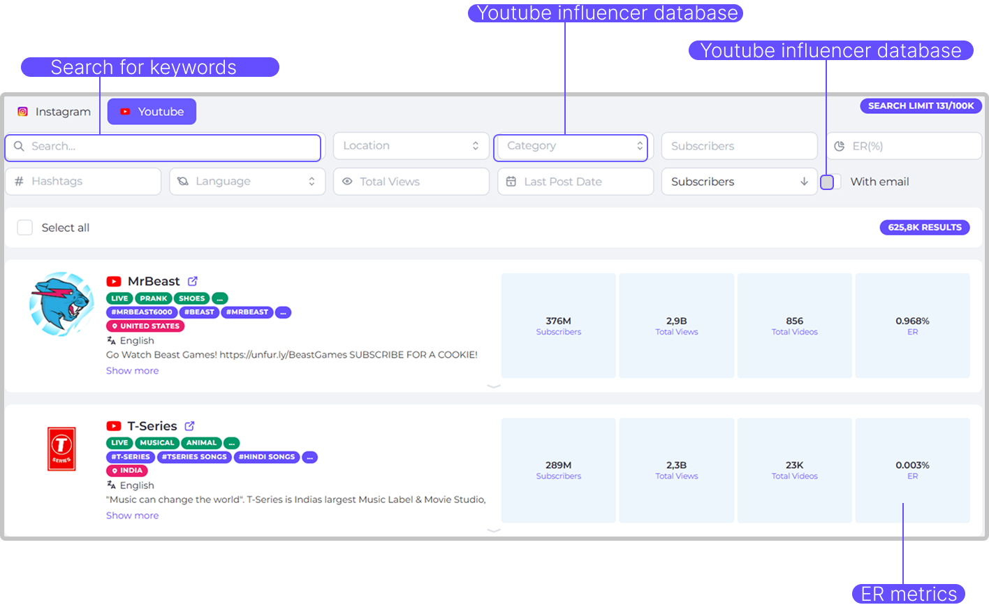Click the 856 Total Videos stat box
Image resolution: width=989 pixels, height=605 pixels.
[x=795, y=326]
